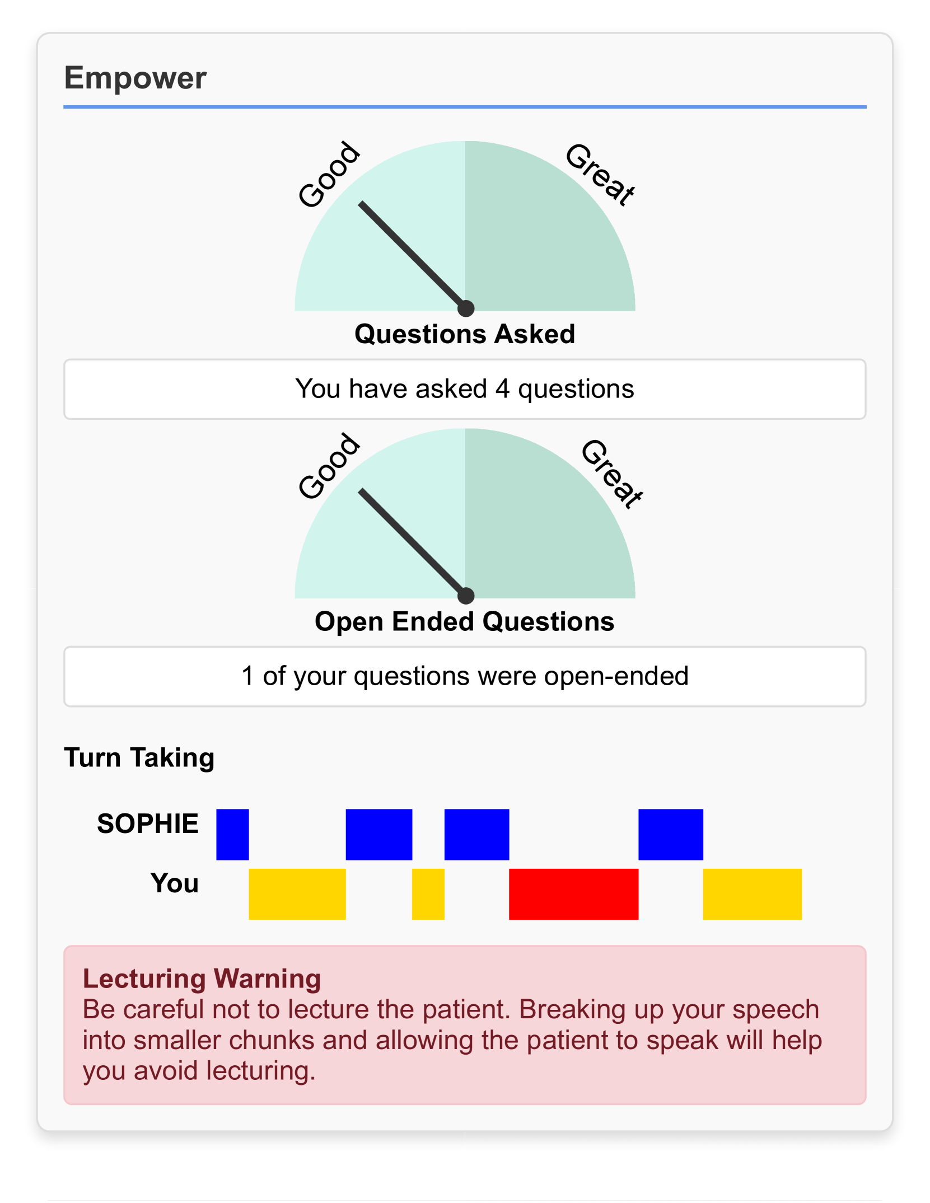Click your first yellow turn bar

297,894
